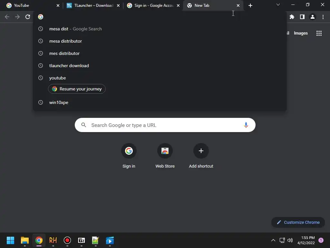Open the notification badge icon
This screenshot has height=248, width=330.
click(x=321, y=240)
